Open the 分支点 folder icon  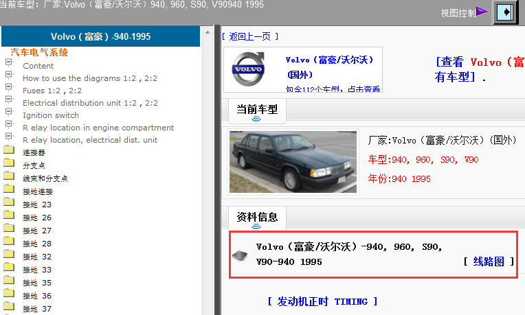(x=9, y=163)
